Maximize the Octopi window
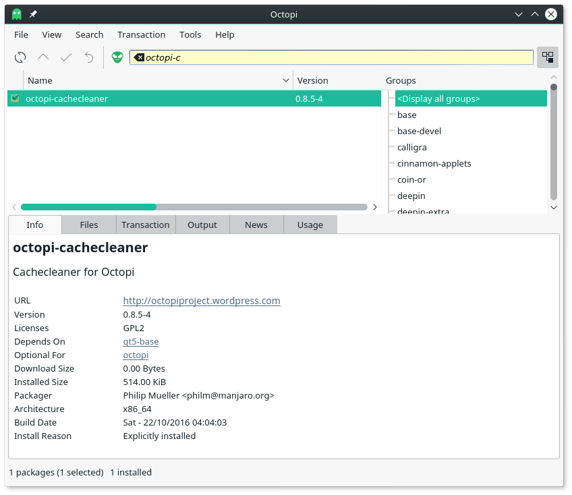572x495 pixels. [535, 14]
